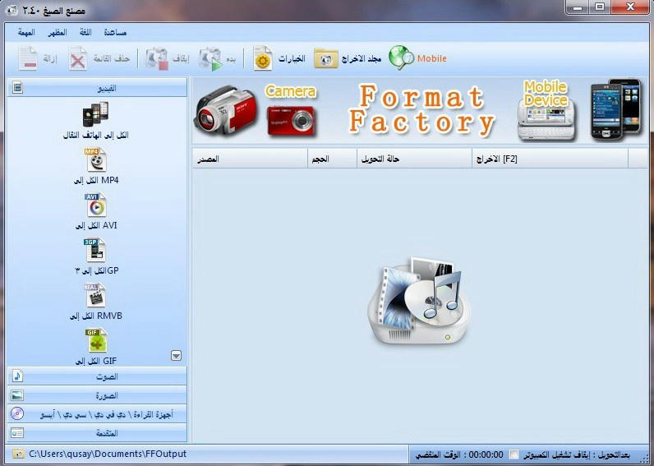Click the Remove (إزالة) toolbar icon

click(x=28, y=58)
